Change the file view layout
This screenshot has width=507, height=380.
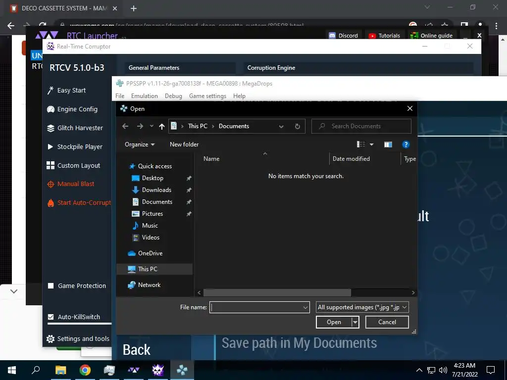tap(361, 144)
